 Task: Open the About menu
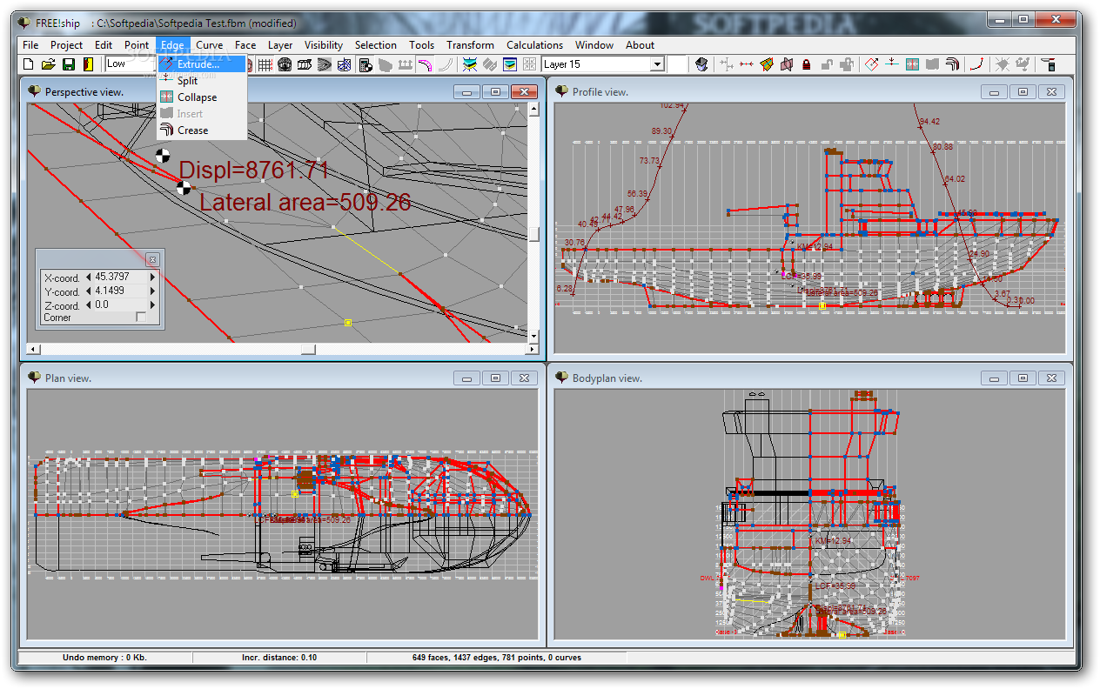coord(640,44)
